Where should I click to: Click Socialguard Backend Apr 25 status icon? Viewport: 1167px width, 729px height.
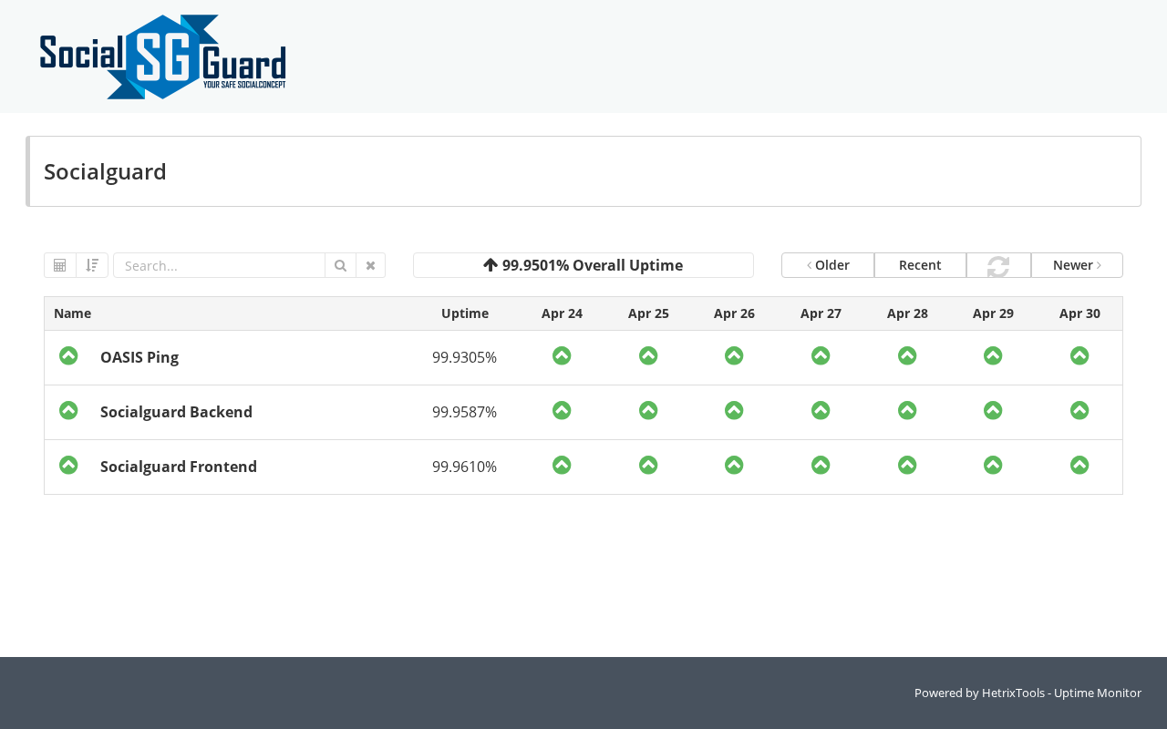tap(648, 410)
